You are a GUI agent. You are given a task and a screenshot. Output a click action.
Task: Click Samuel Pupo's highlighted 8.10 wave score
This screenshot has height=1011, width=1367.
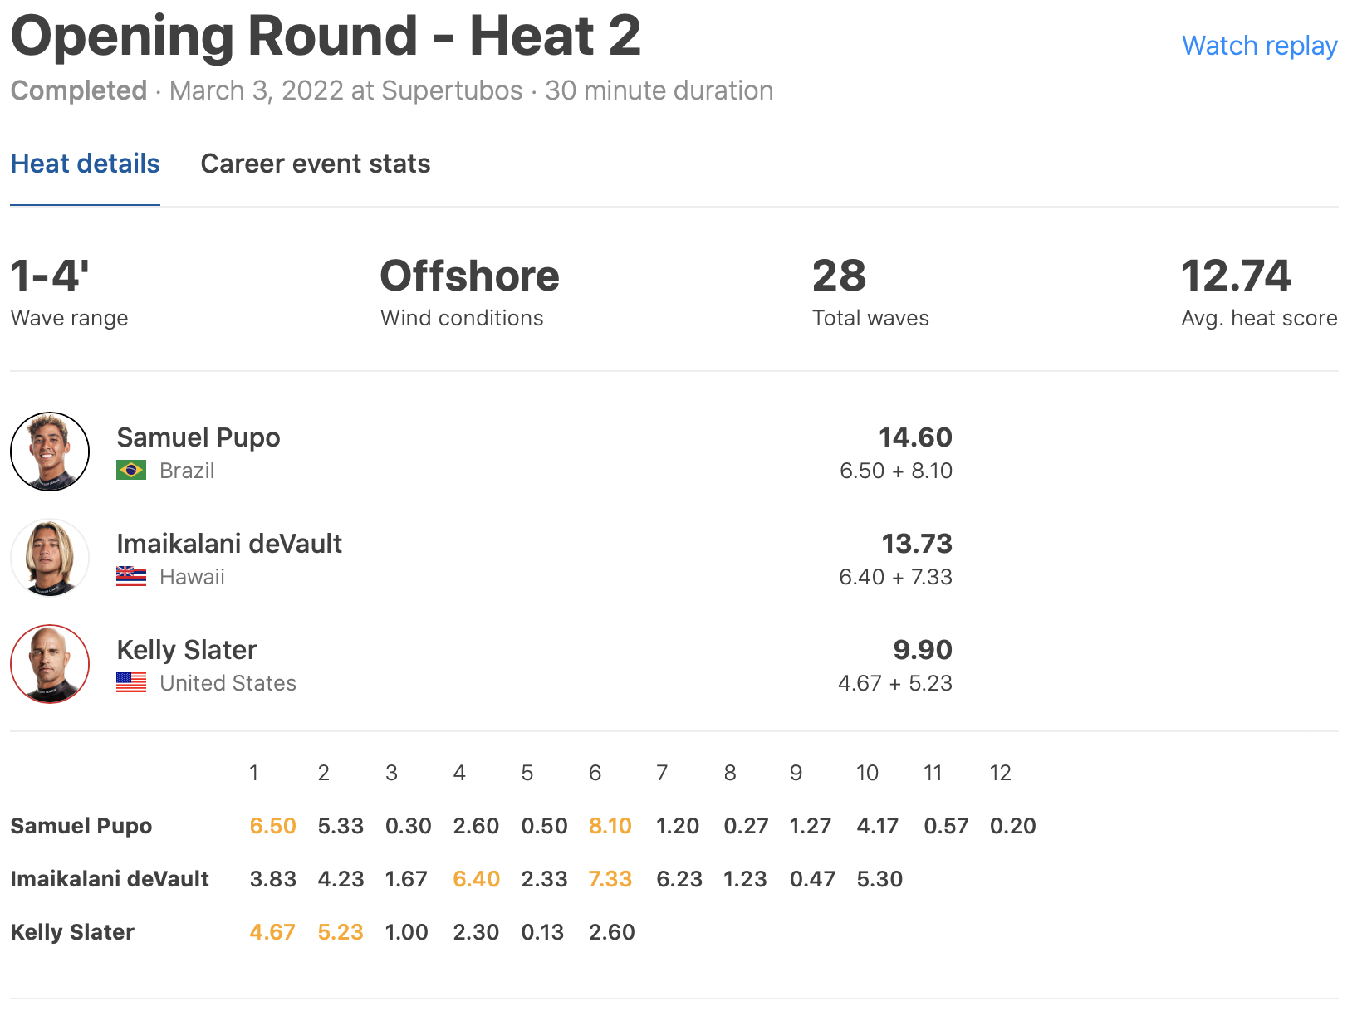point(610,826)
